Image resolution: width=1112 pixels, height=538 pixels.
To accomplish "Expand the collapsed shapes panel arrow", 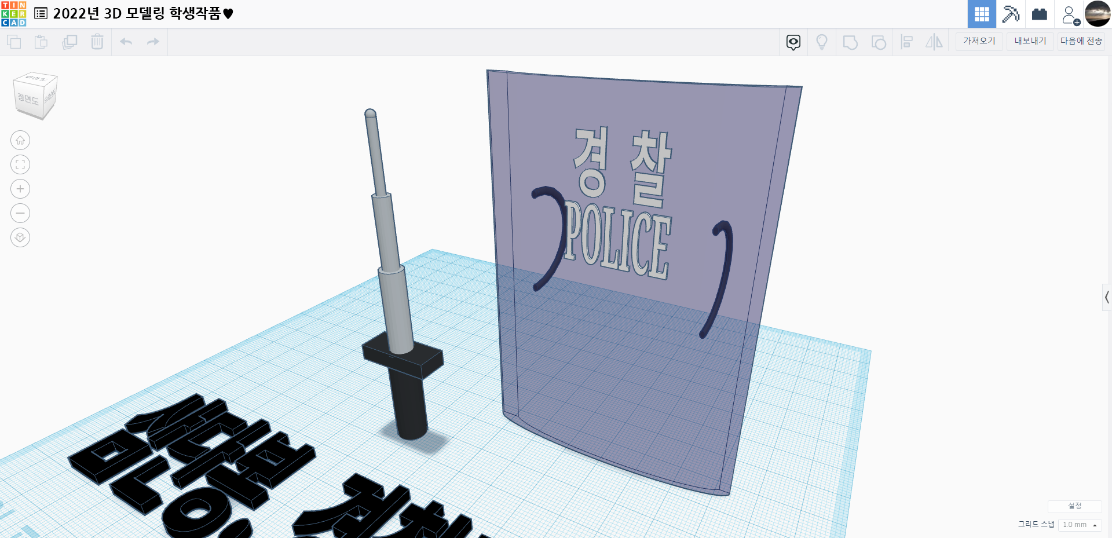I will coord(1107,298).
